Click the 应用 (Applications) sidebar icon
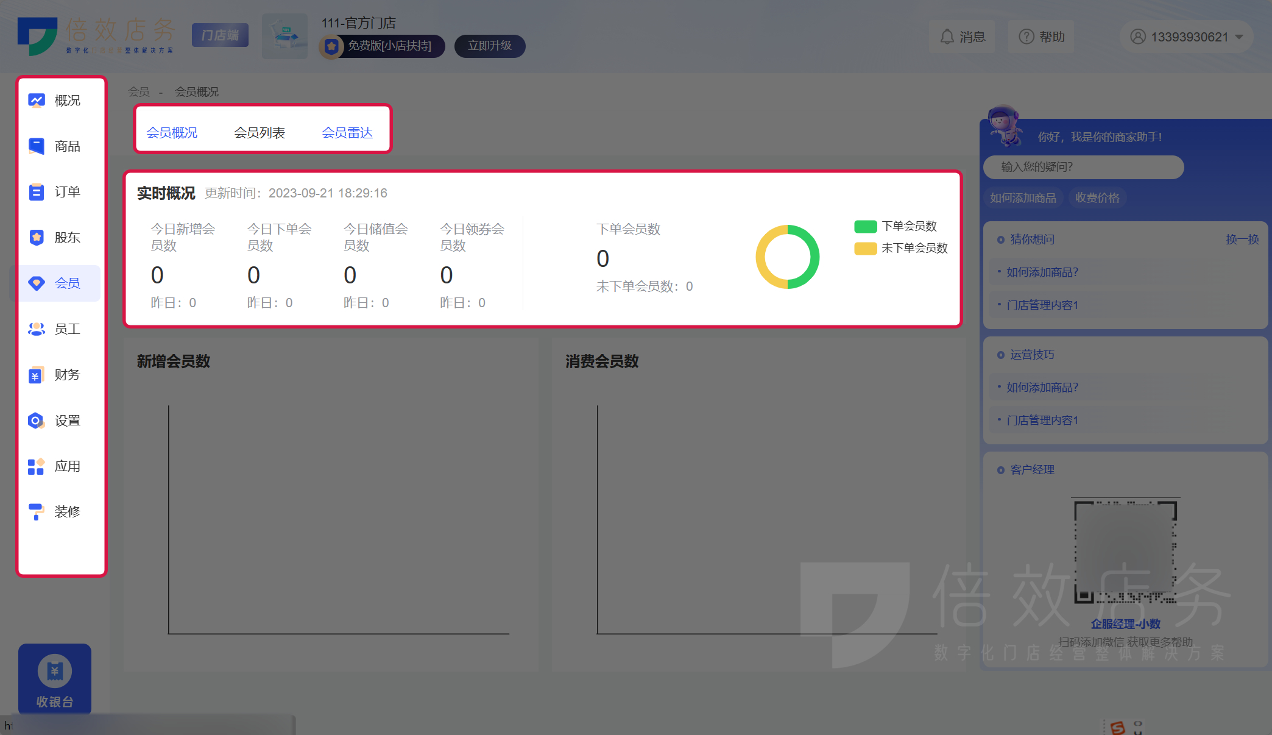 click(x=57, y=464)
